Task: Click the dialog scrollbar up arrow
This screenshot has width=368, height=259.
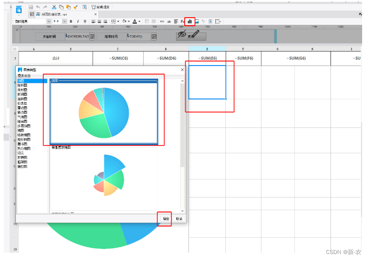Action: click(182, 81)
